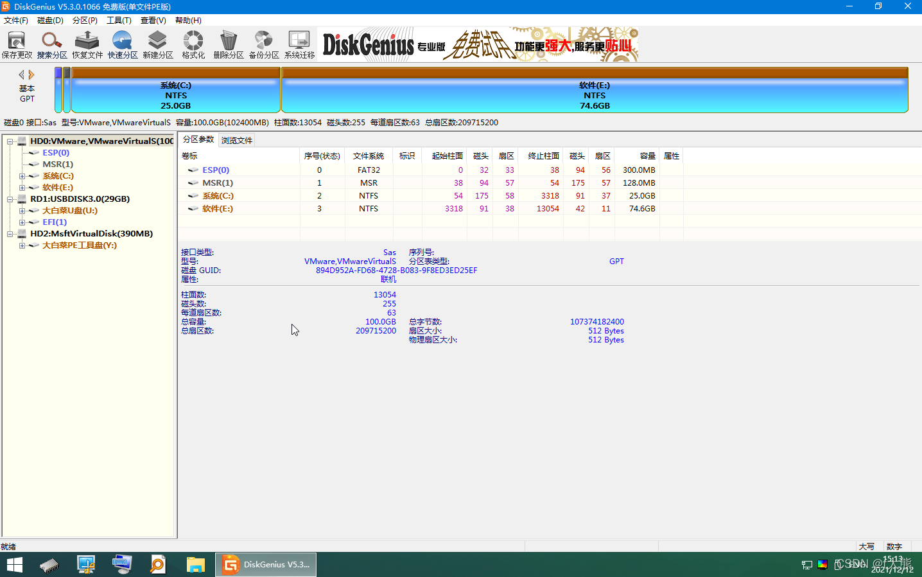The width and height of the screenshot is (922, 577).
Task: Click the drive icon of MSR(1) table row
Action: tap(193, 183)
